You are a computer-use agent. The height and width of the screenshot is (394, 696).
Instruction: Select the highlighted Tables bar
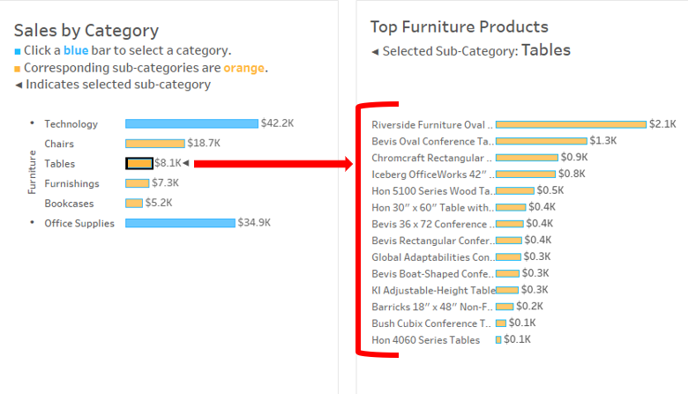(x=139, y=163)
